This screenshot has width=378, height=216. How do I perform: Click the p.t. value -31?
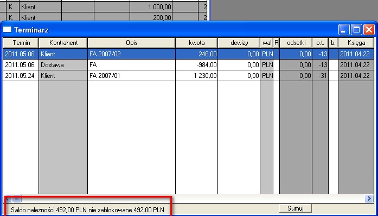[x=323, y=76]
